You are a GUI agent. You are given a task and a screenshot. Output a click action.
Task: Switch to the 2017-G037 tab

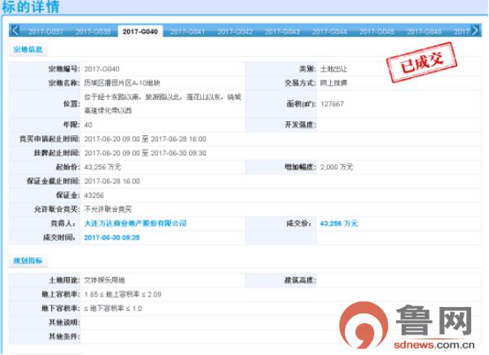(45, 31)
